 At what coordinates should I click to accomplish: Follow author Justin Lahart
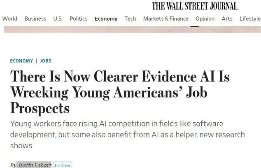62,165
